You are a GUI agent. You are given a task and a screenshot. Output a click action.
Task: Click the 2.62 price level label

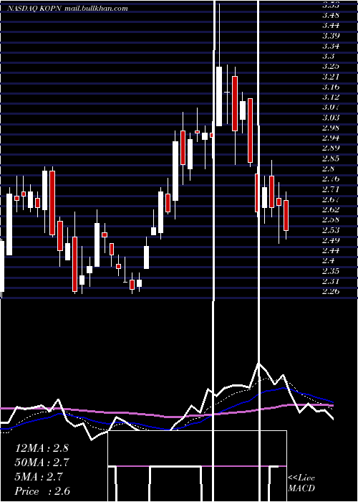pyautogui.click(x=331, y=209)
